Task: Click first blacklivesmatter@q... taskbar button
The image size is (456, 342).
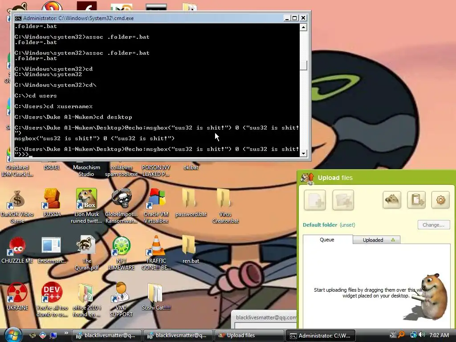Action: pyautogui.click(x=106, y=335)
